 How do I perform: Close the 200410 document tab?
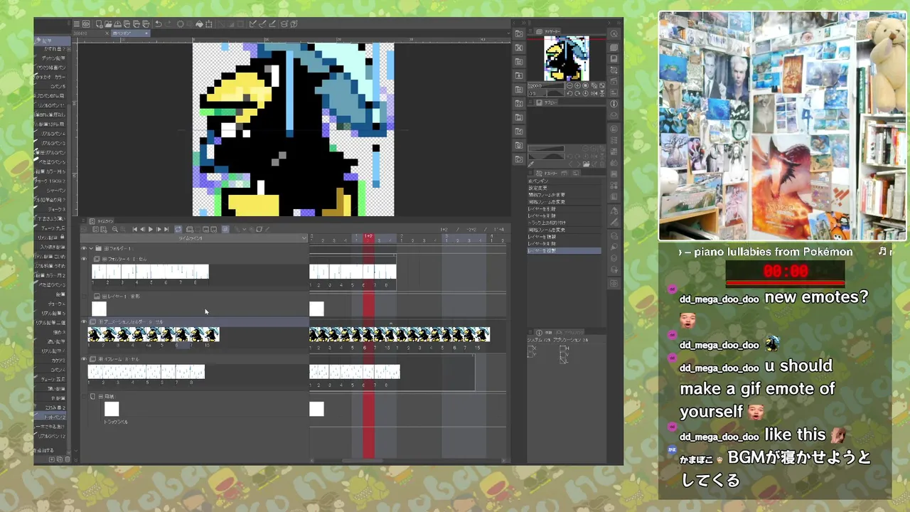pos(107,33)
